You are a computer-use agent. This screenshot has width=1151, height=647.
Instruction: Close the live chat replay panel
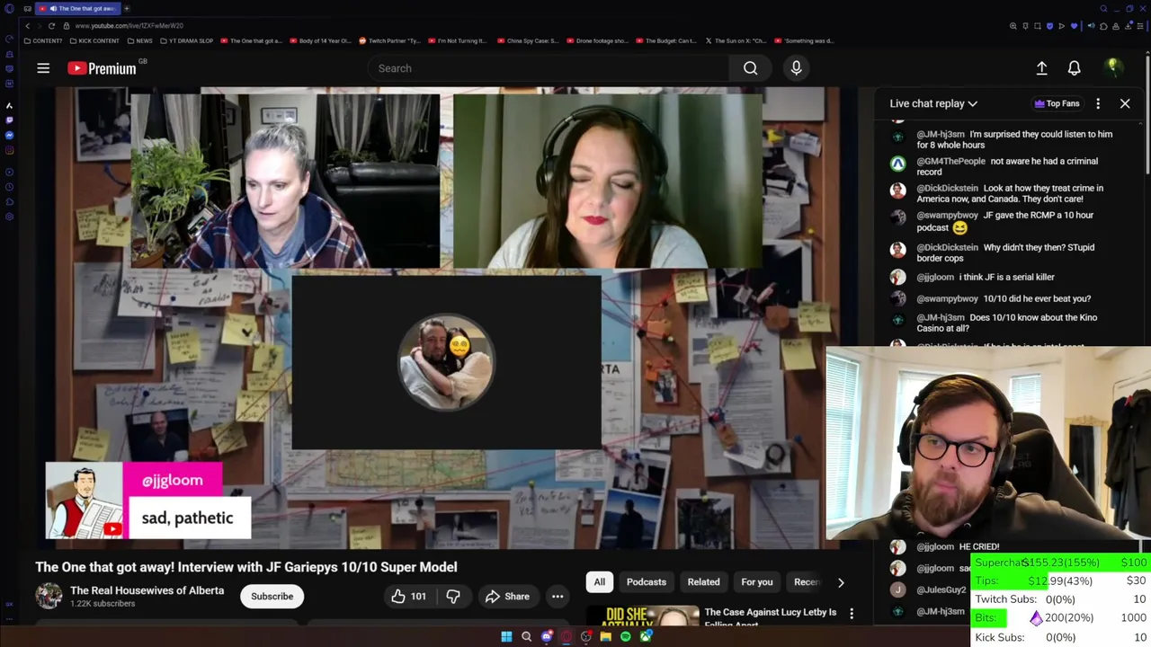(x=1125, y=103)
